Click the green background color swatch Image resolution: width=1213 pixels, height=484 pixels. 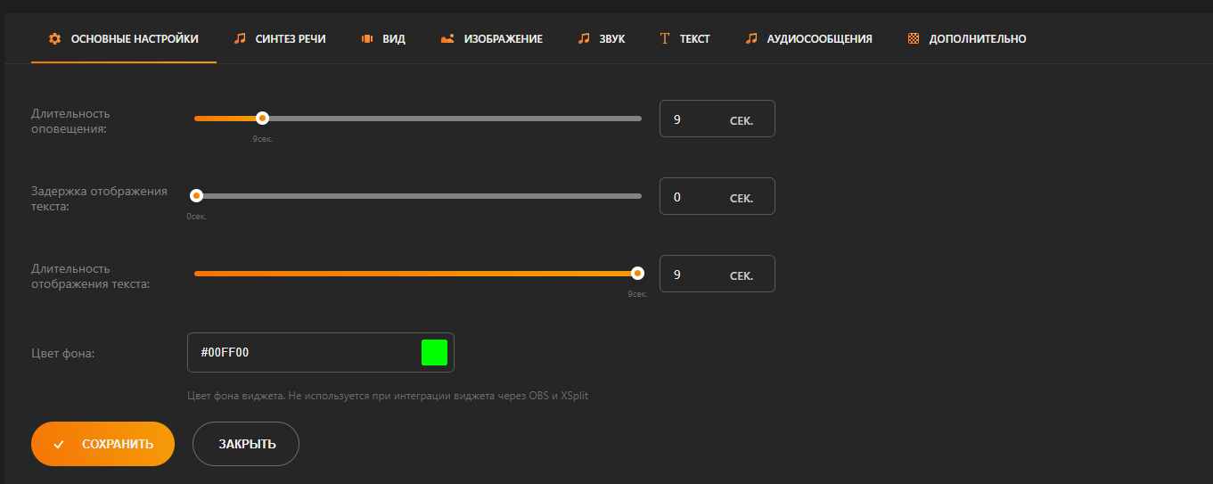(x=434, y=353)
